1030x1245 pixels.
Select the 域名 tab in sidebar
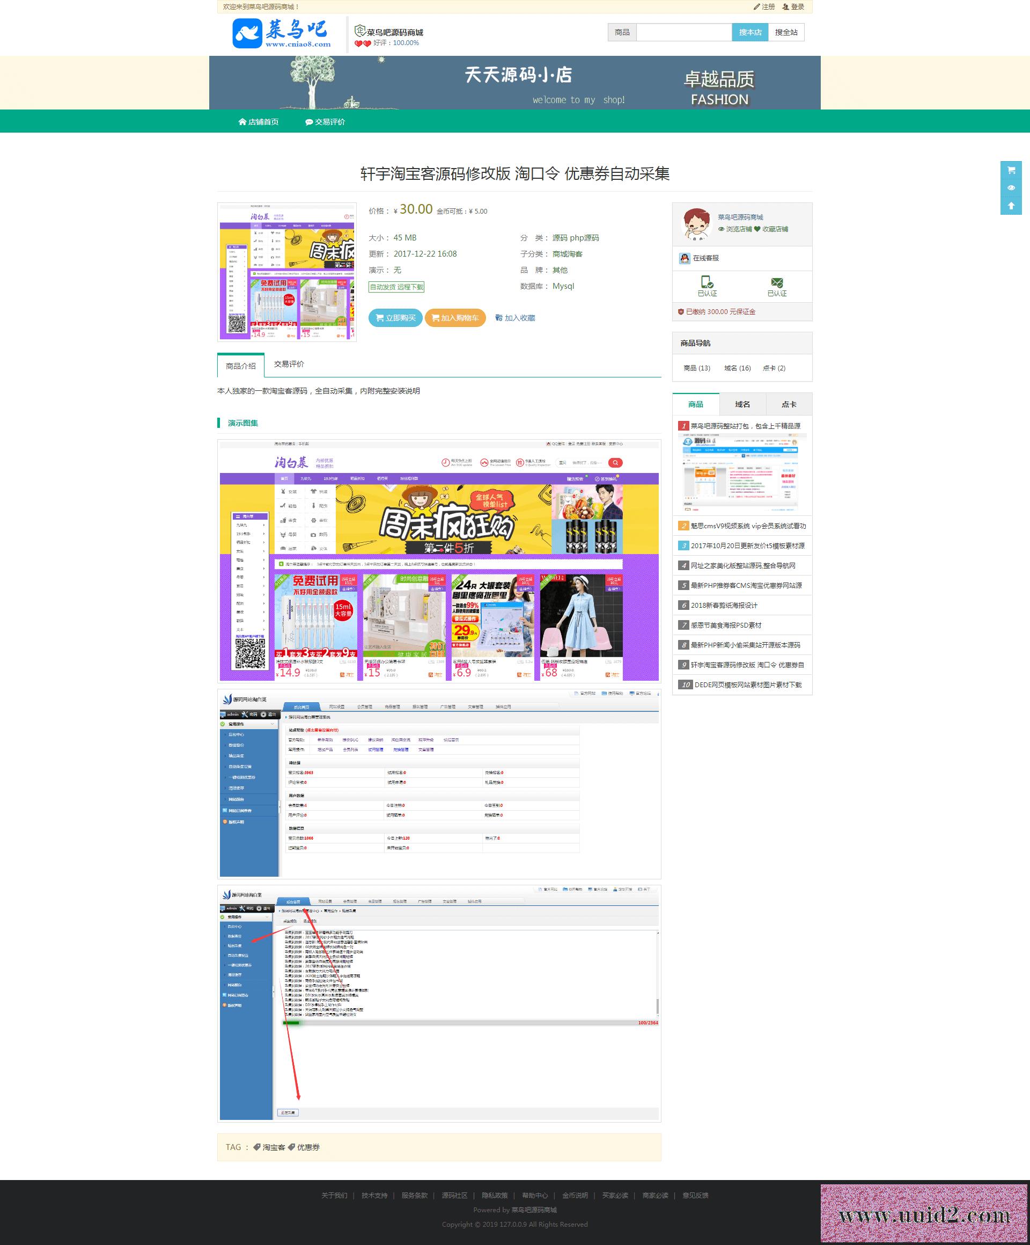pyautogui.click(x=742, y=404)
